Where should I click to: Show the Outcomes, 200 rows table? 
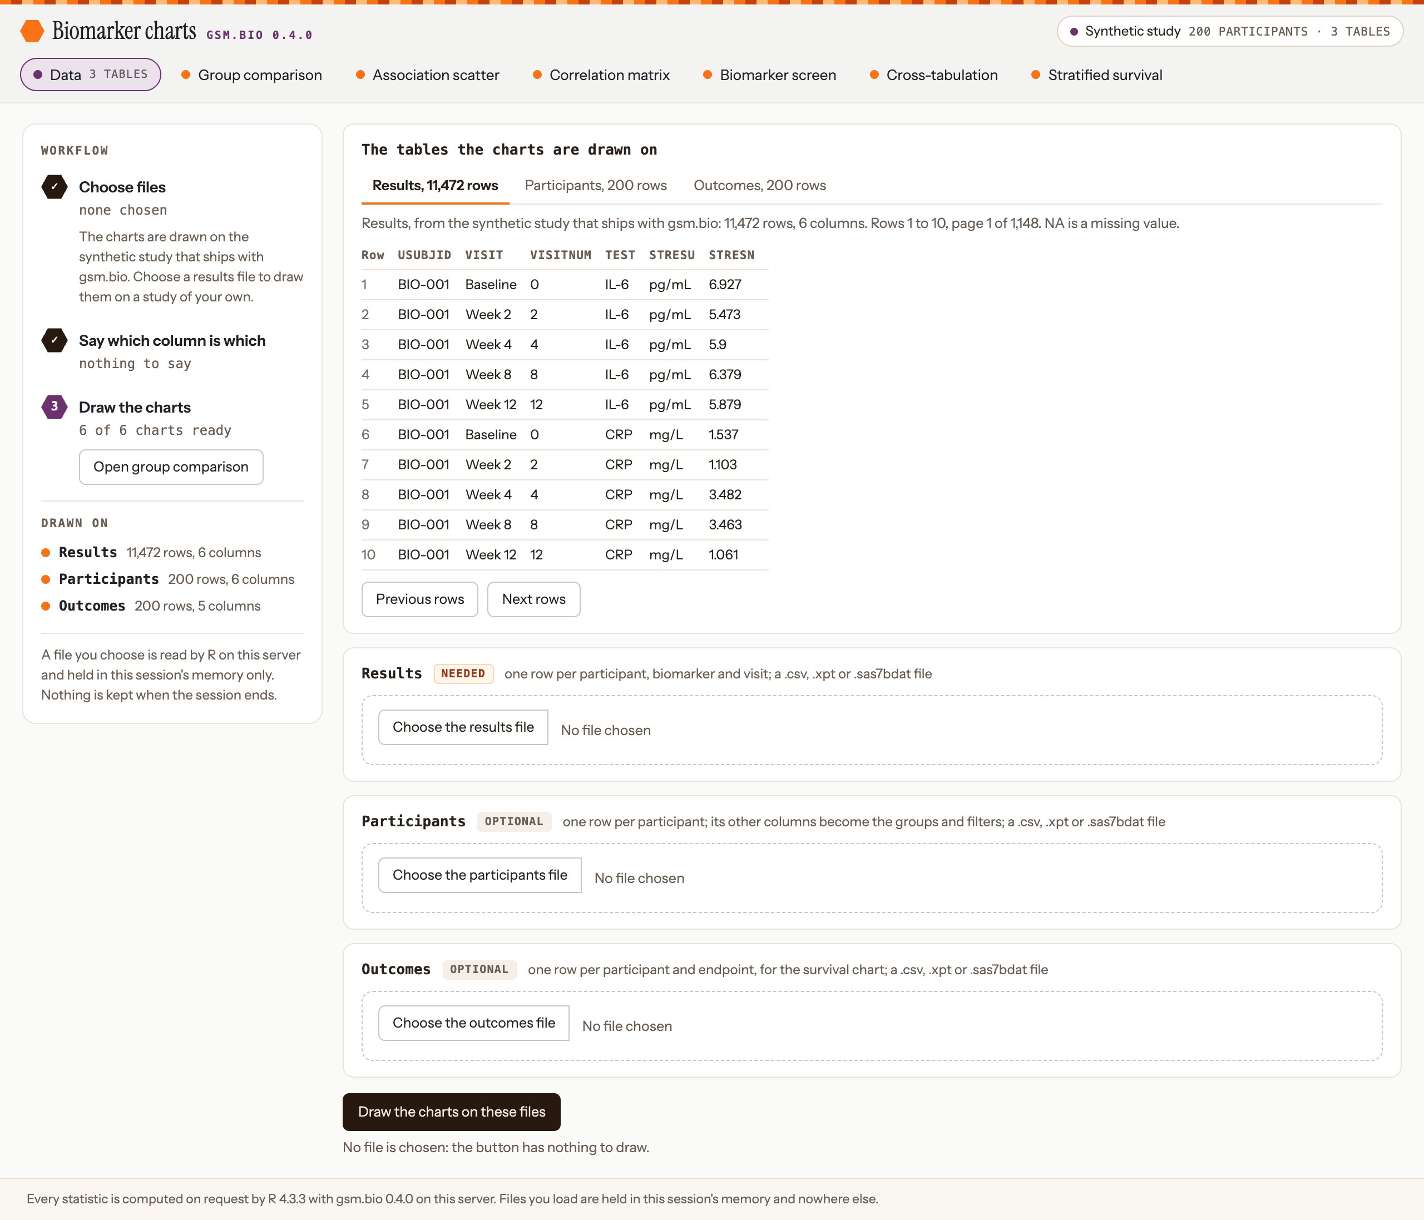[759, 186]
